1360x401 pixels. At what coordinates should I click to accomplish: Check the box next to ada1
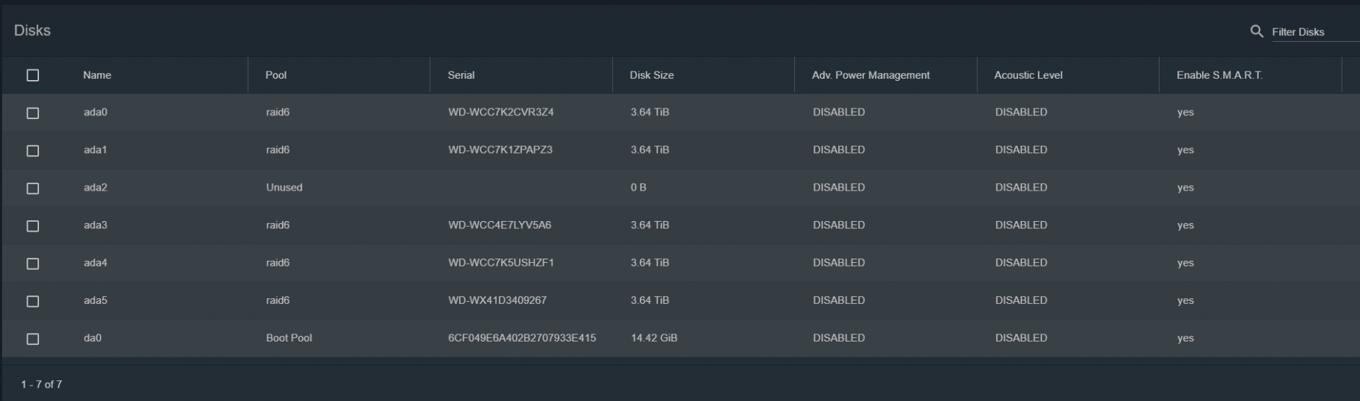click(33, 150)
